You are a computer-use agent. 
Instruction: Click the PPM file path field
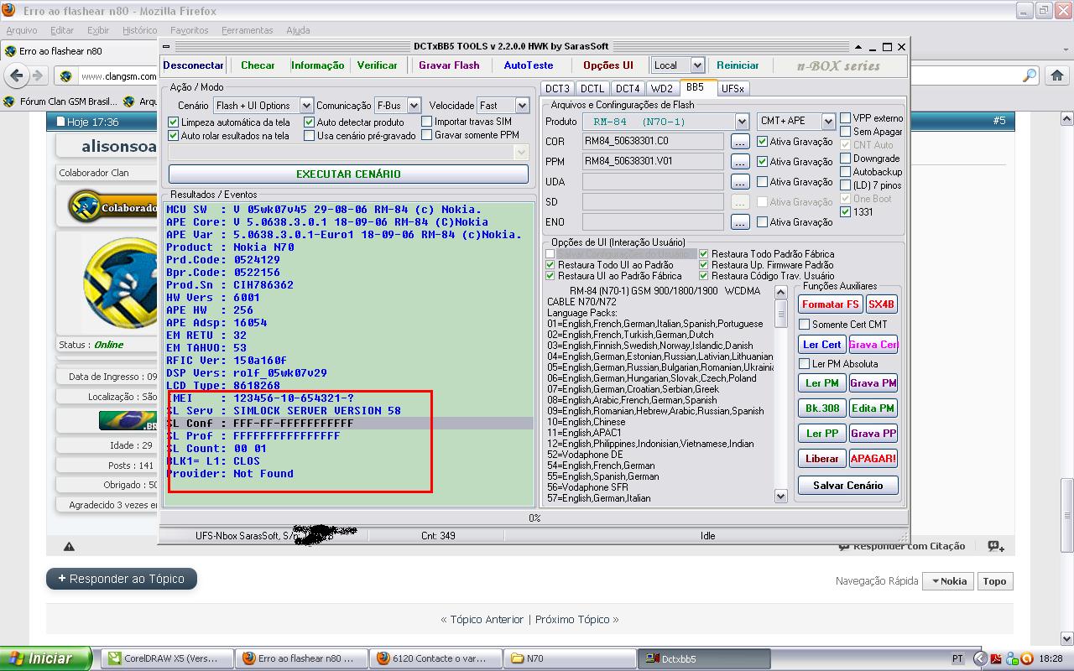653,161
